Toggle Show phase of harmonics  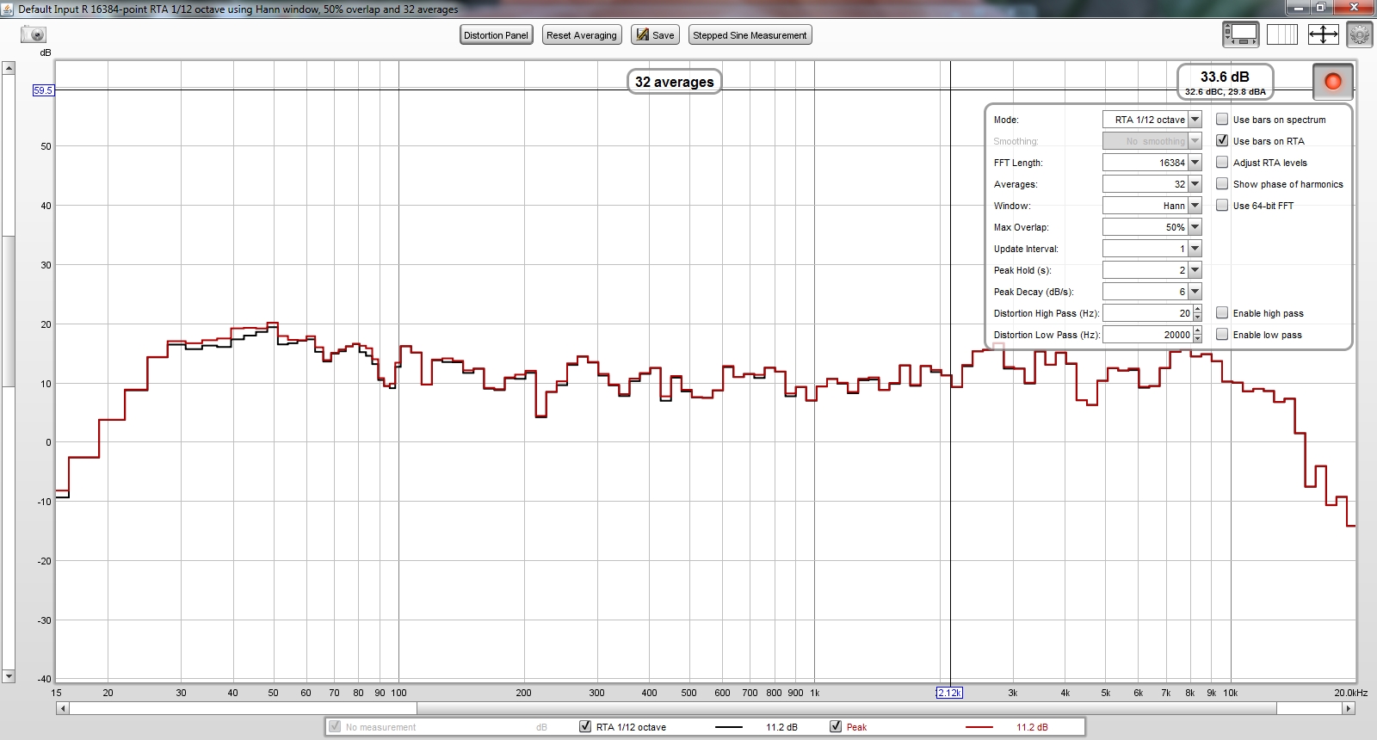pyautogui.click(x=1222, y=184)
